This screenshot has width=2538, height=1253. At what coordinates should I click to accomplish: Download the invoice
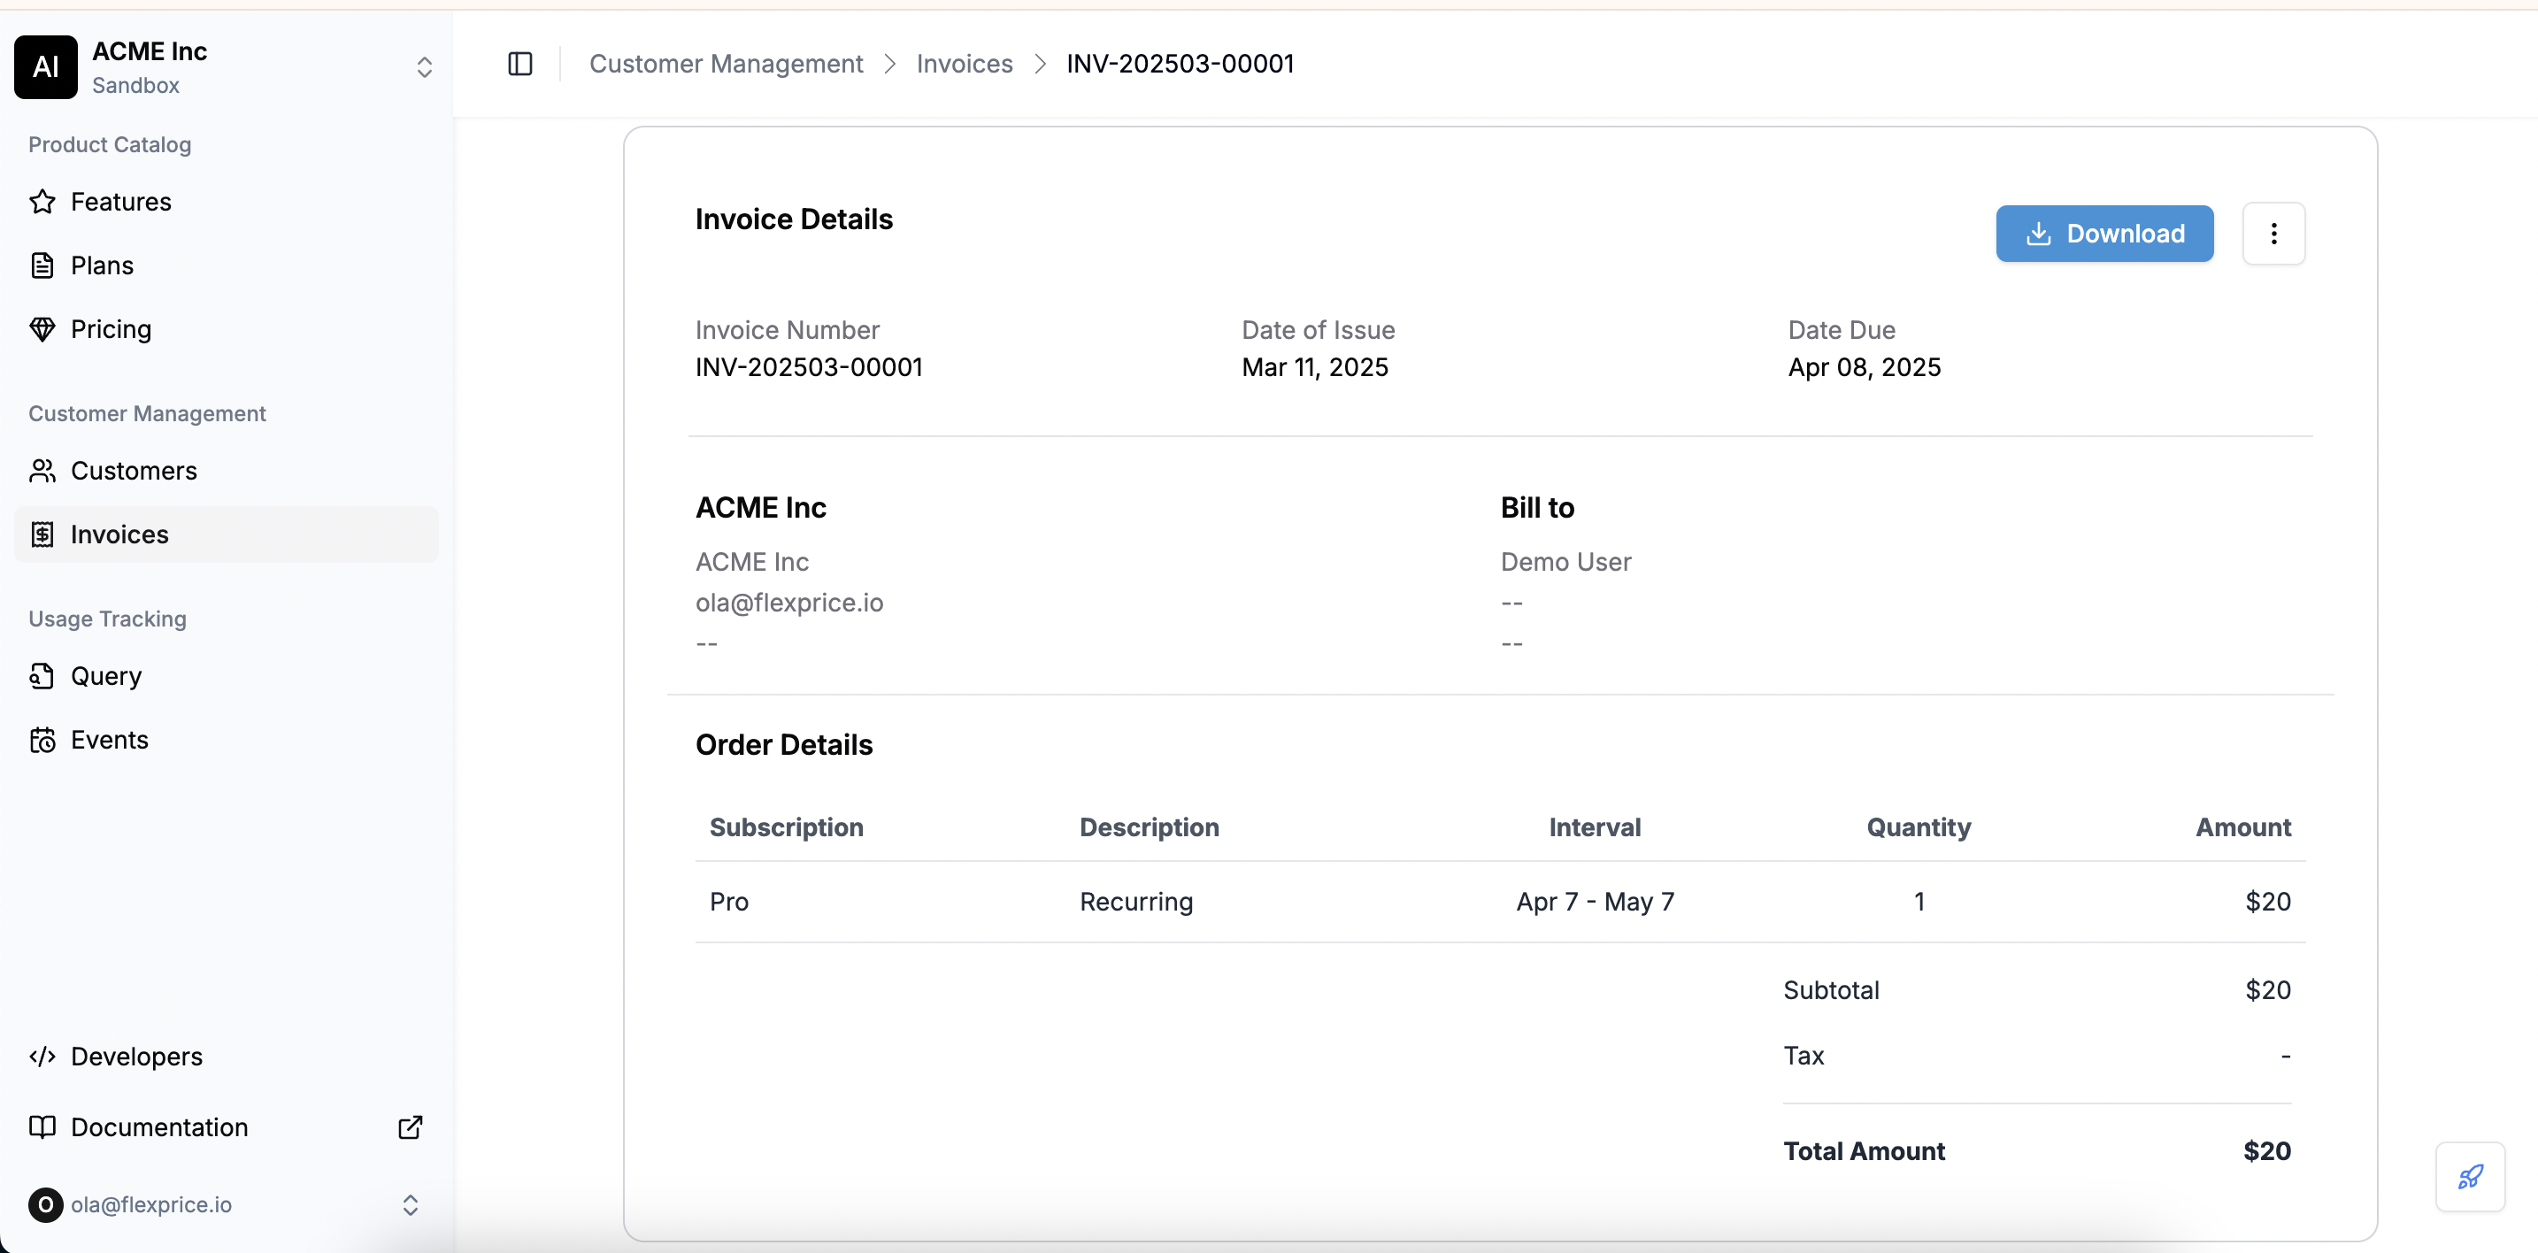click(x=2103, y=234)
